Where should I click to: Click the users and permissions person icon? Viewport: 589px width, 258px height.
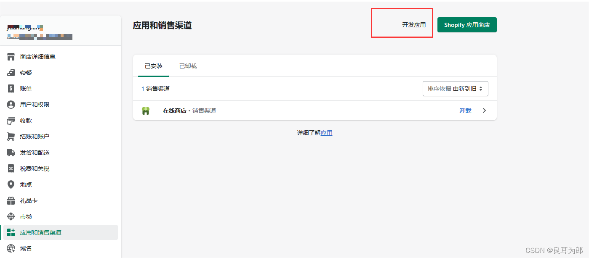click(11, 105)
